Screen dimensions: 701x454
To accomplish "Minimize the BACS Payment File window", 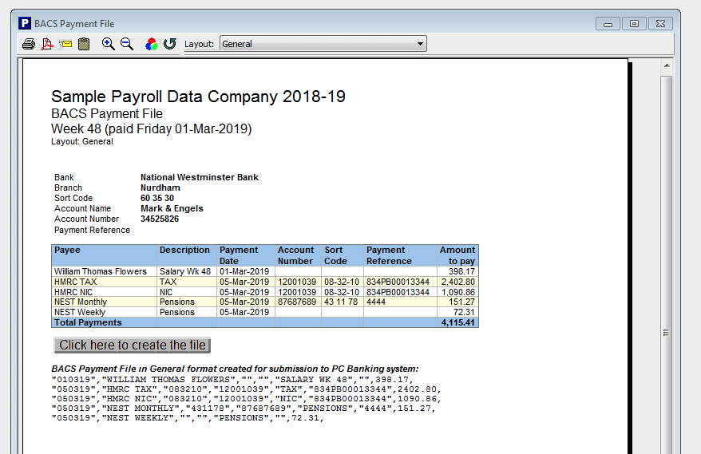I will click(608, 24).
